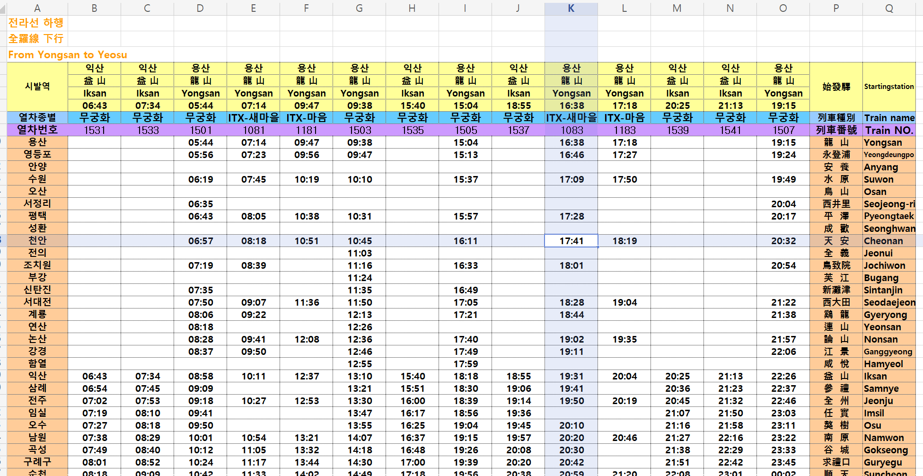
Task: Click the '열차종별' row label
Action: coord(37,117)
